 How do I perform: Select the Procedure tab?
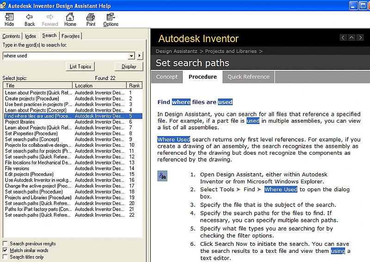click(203, 77)
